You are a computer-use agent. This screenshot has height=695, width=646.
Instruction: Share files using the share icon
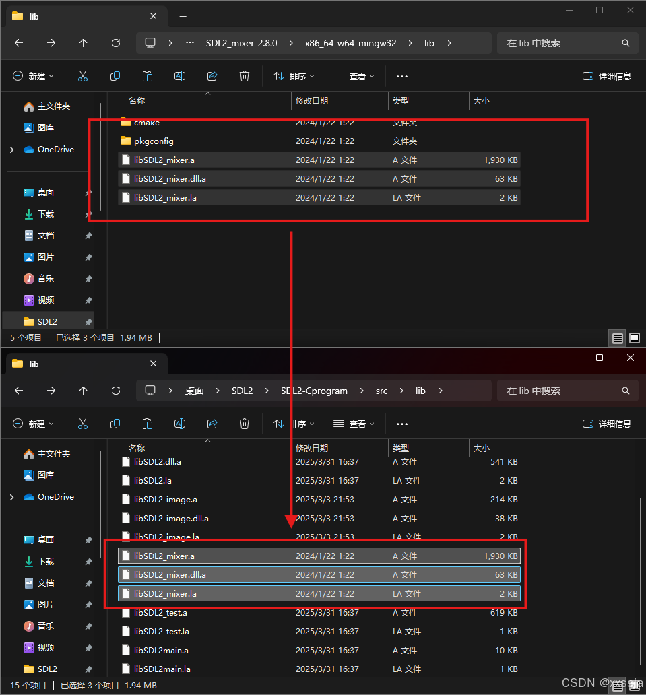tap(212, 75)
